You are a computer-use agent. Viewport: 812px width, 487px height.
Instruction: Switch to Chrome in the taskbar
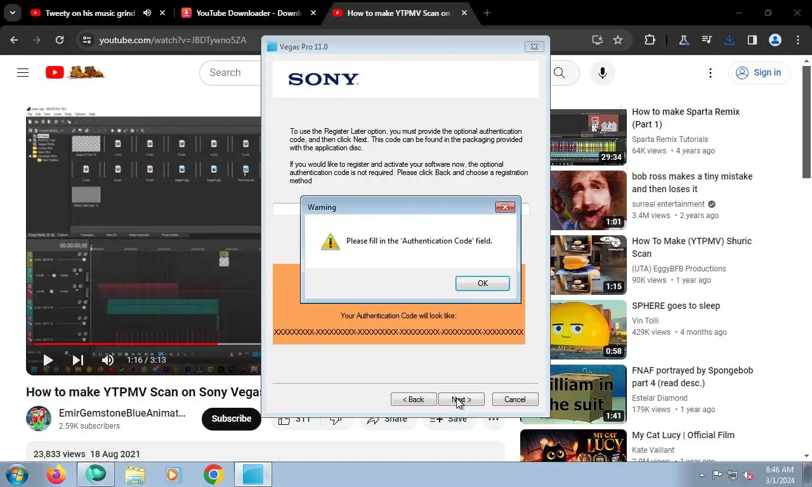pyautogui.click(x=213, y=474)
